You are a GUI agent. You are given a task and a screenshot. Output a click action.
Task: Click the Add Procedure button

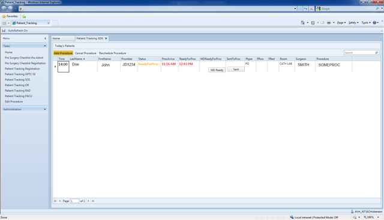coord(63,53)
